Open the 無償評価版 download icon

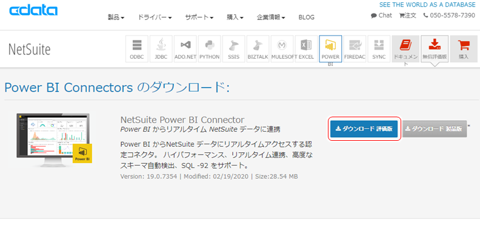pyautogui.click(x=435, y=49)
